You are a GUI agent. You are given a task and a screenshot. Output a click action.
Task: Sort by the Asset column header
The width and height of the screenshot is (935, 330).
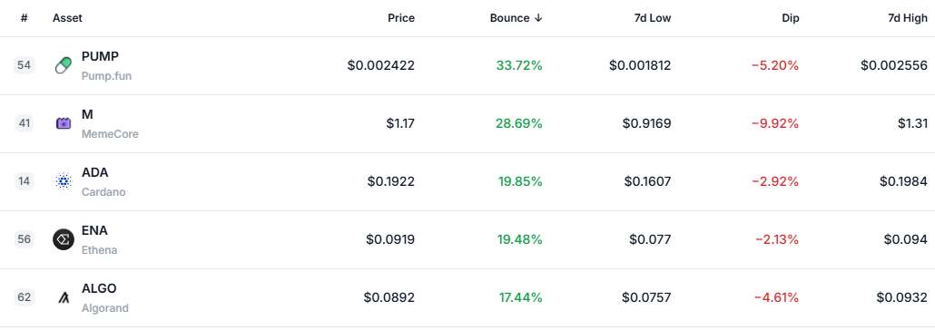67,18
